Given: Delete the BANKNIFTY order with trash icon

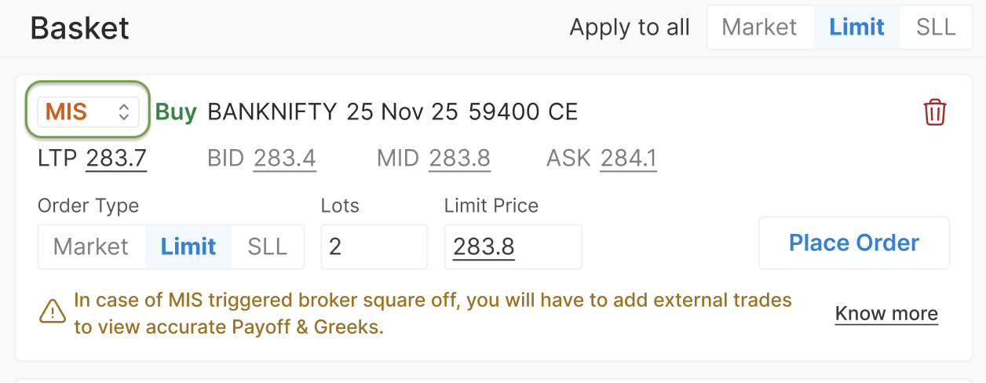Looking at the screenshot, I should pyautogui.click(x=934, y=112).
